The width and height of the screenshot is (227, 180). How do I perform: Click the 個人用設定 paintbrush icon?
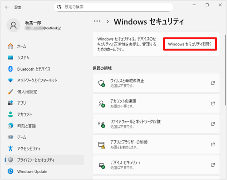[x=10, y=92]
